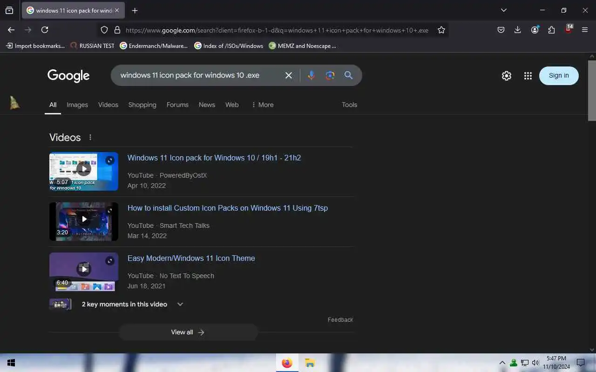
Task: Open Index of /ISOs/Windows bookmark
Action: 229,46
